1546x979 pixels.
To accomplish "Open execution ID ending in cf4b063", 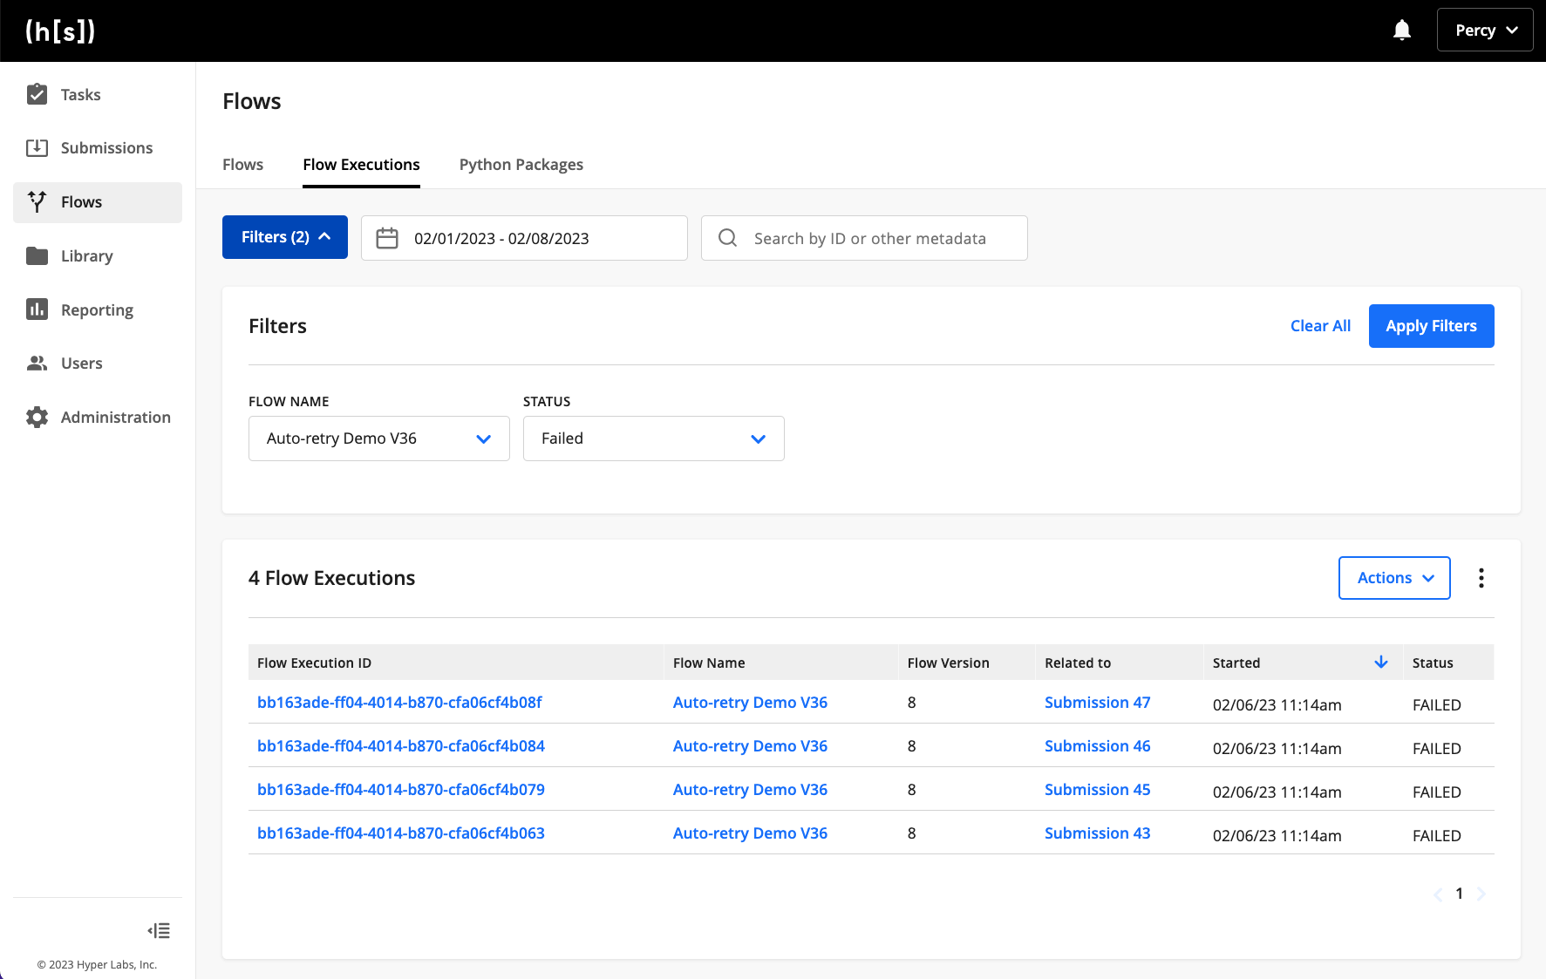I will pyautogui.click(x=401, y=833).
